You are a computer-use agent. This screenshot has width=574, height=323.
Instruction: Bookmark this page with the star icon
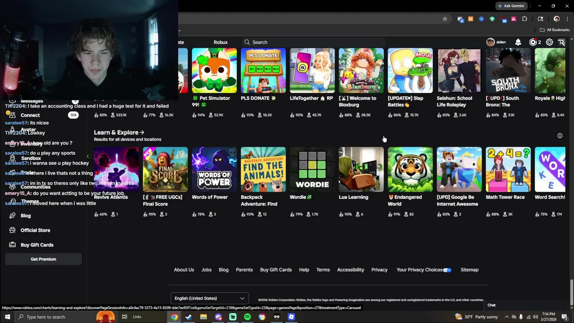(445, 19)
